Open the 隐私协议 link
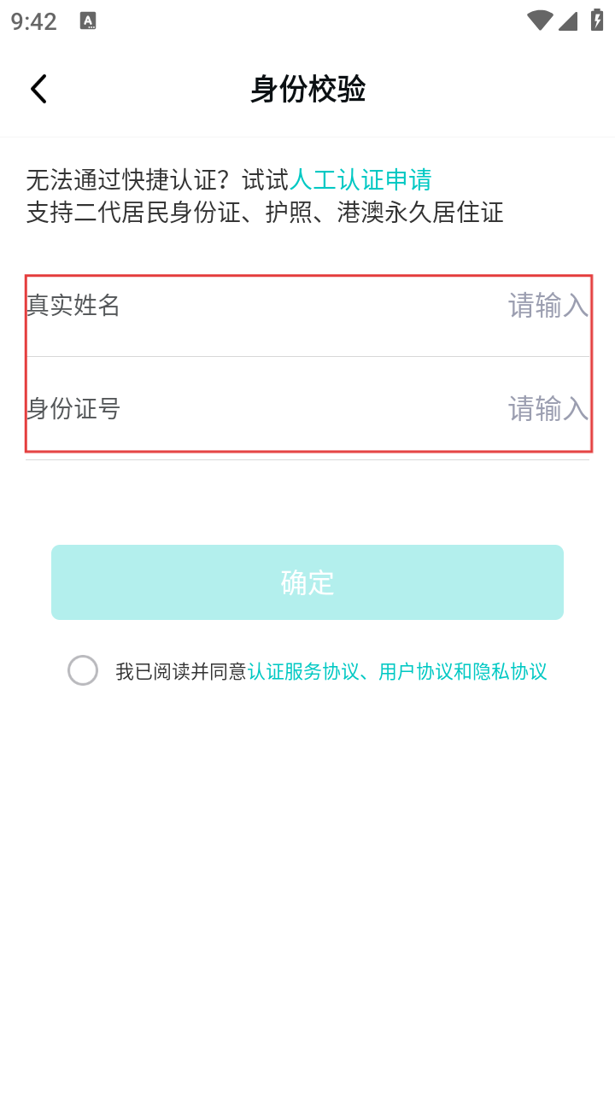Viewport: 615px width, 1093px height. (x=510, y=672)
